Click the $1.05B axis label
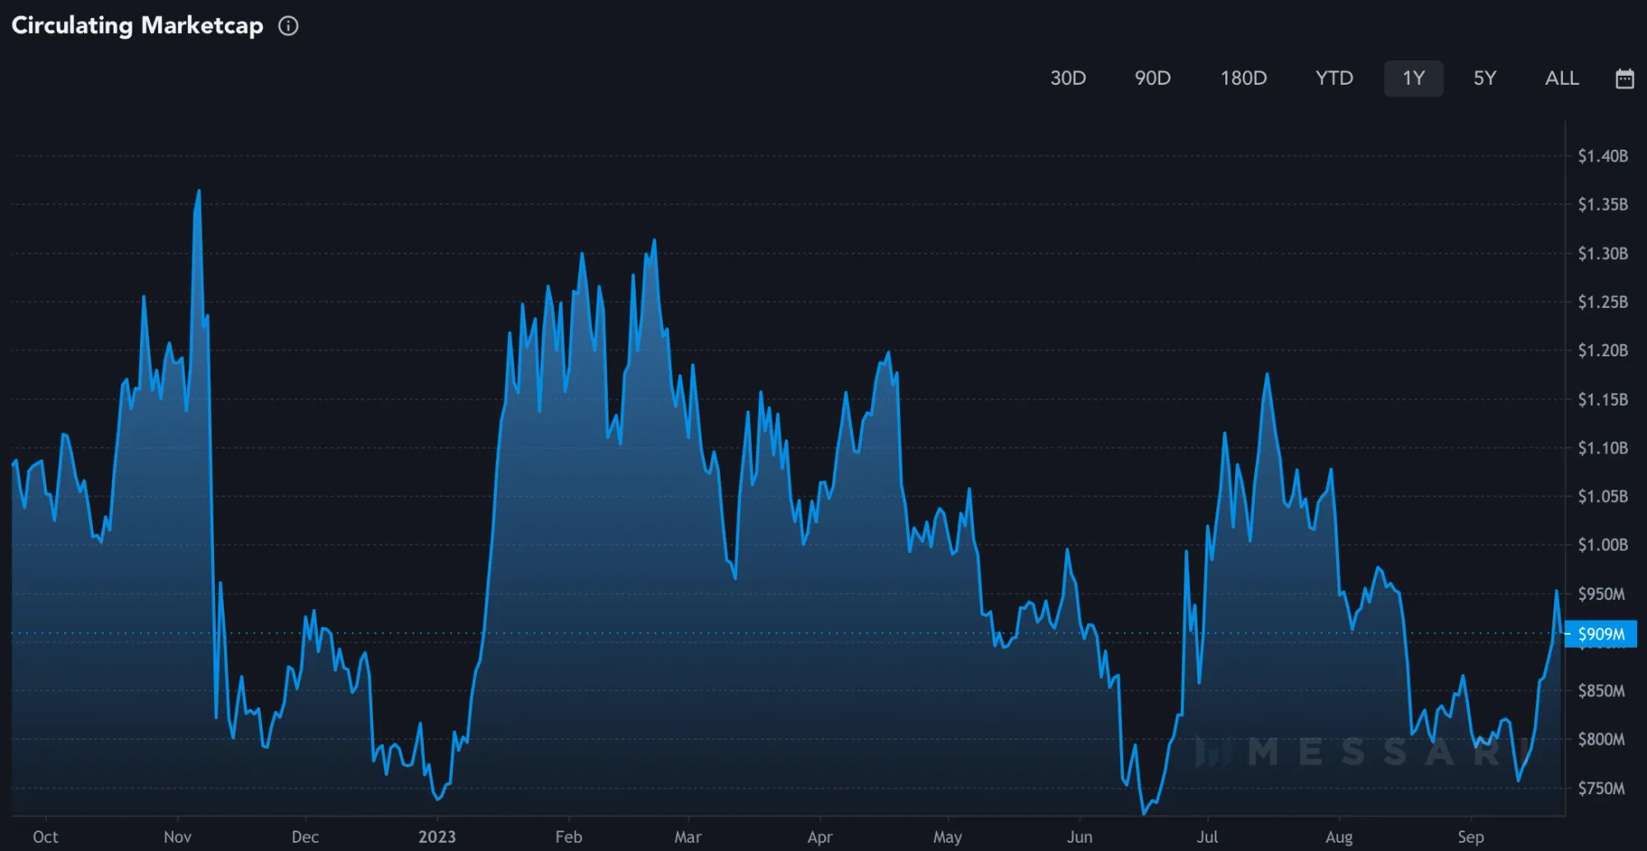The image size is (1647, 851). point(1603,496)
